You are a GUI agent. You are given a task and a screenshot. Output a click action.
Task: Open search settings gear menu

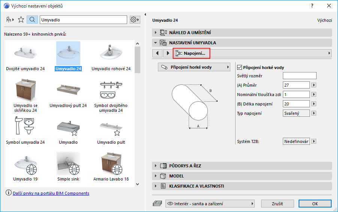(x=135, y=20)
